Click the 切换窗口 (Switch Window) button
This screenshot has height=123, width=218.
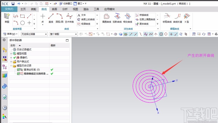66,4
